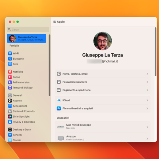Click the @hotmail.it email text
Viewport: 159px width, 159px height.
coord(110,61)
